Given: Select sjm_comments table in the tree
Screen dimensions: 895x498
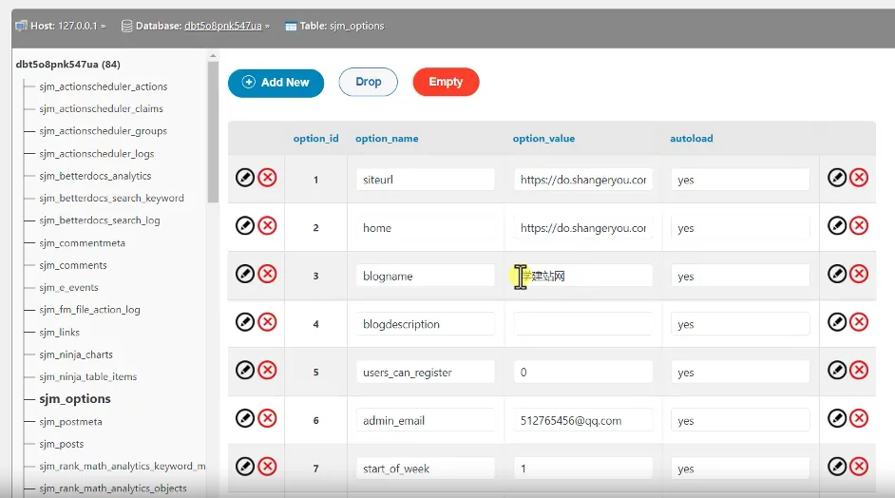Looking at the screenshot, I should [x=73, y=265].
